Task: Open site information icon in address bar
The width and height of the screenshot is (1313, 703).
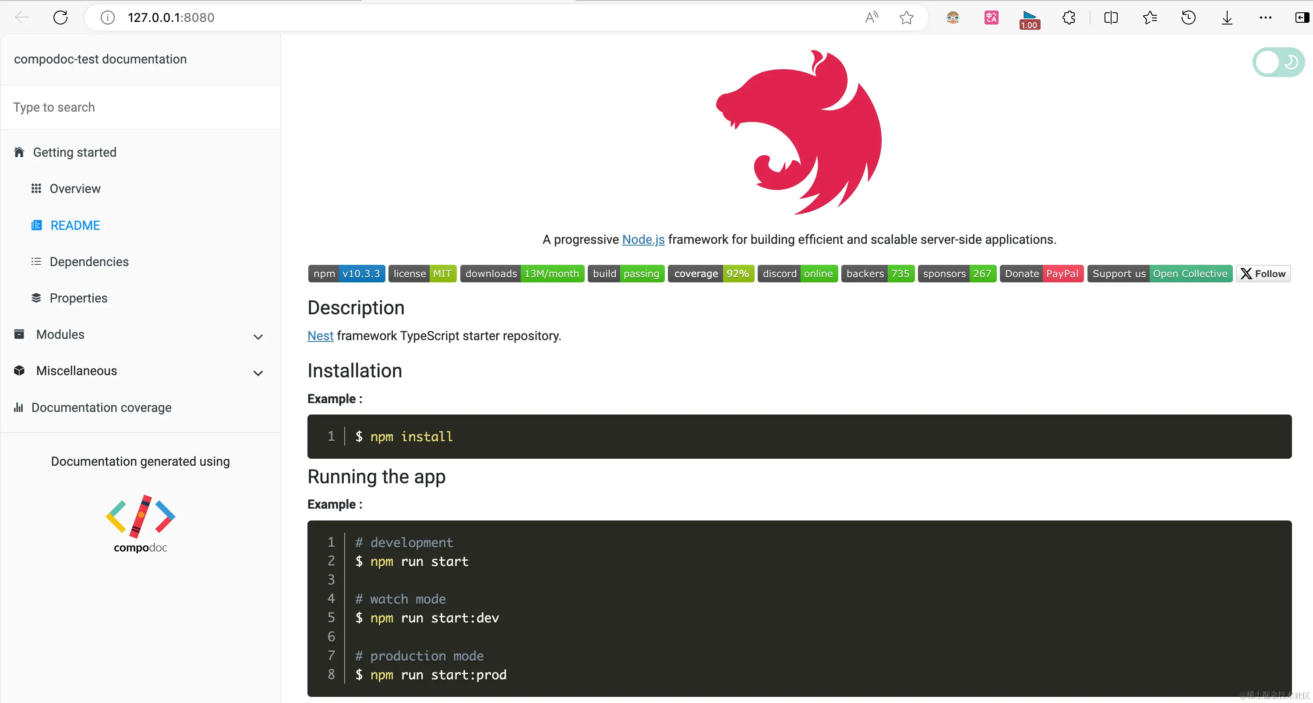Action: 107,18
